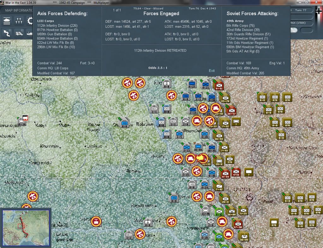Viewport: 323px width, 248px height.
Task: Select the Soviet 7=32 infantry stack
Action: coord(225,123)
